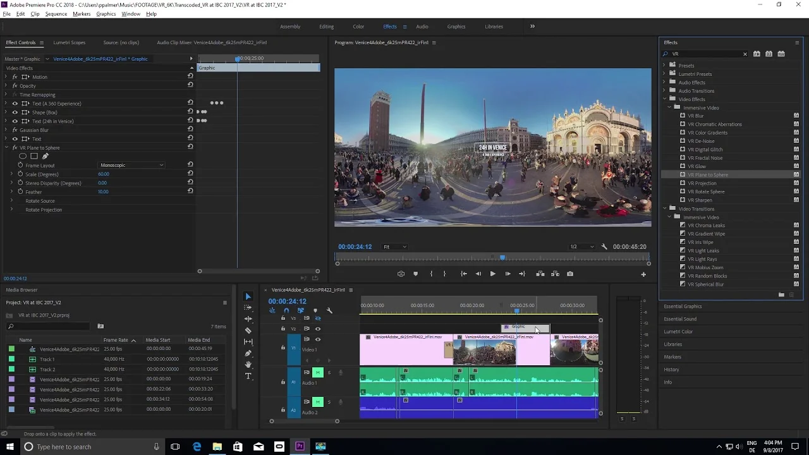Click the Add Marker icon in Program monitor

tap(415, 274)
